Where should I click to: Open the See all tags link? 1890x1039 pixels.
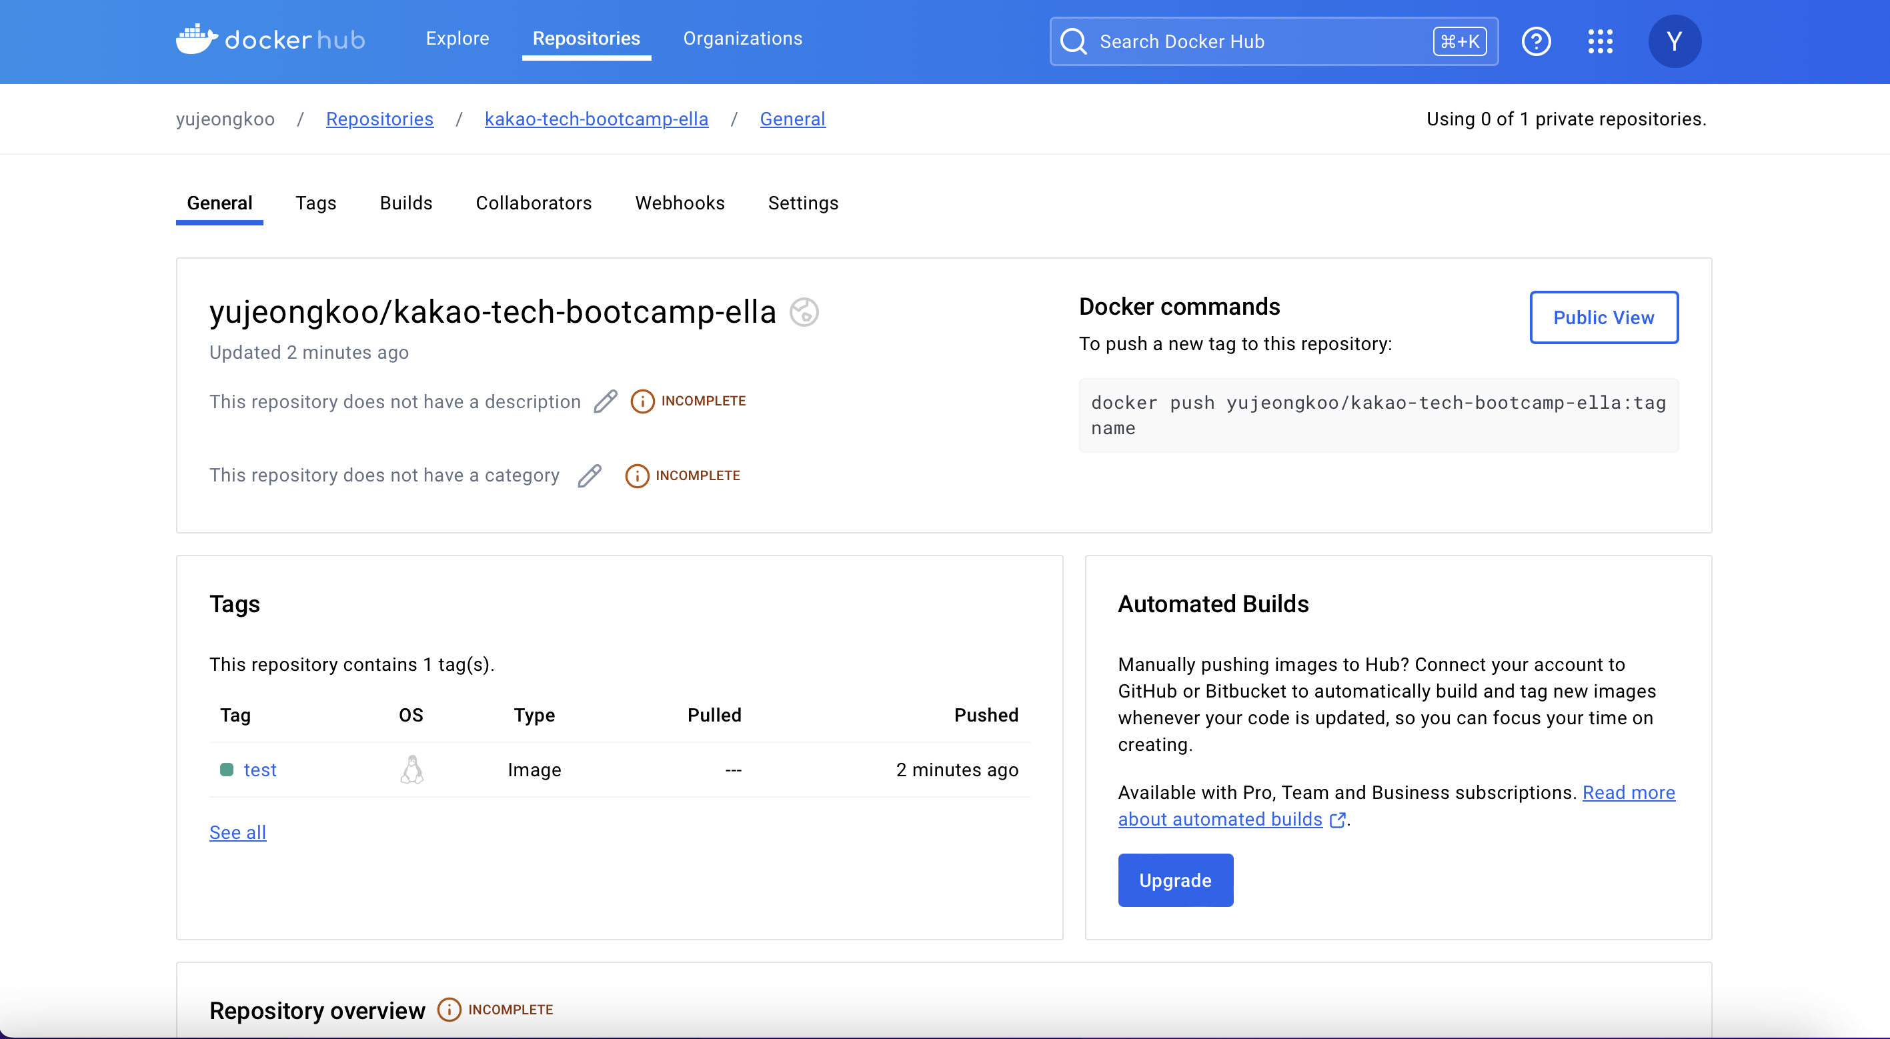[x=237, y=832]
